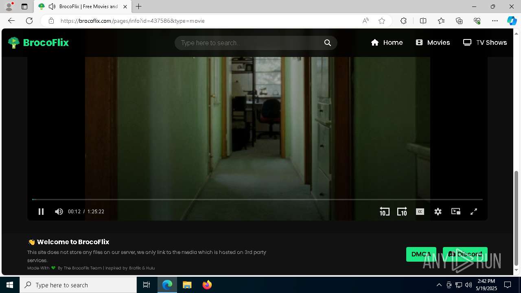Open the Copilot sidebar
The image size is (521, 293).
tap(512, 21)
